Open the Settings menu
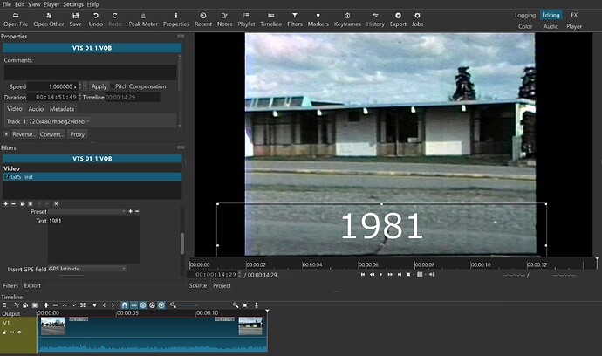Image resolution: width=602 pixels, height=356 pixels. pos(73,4)
